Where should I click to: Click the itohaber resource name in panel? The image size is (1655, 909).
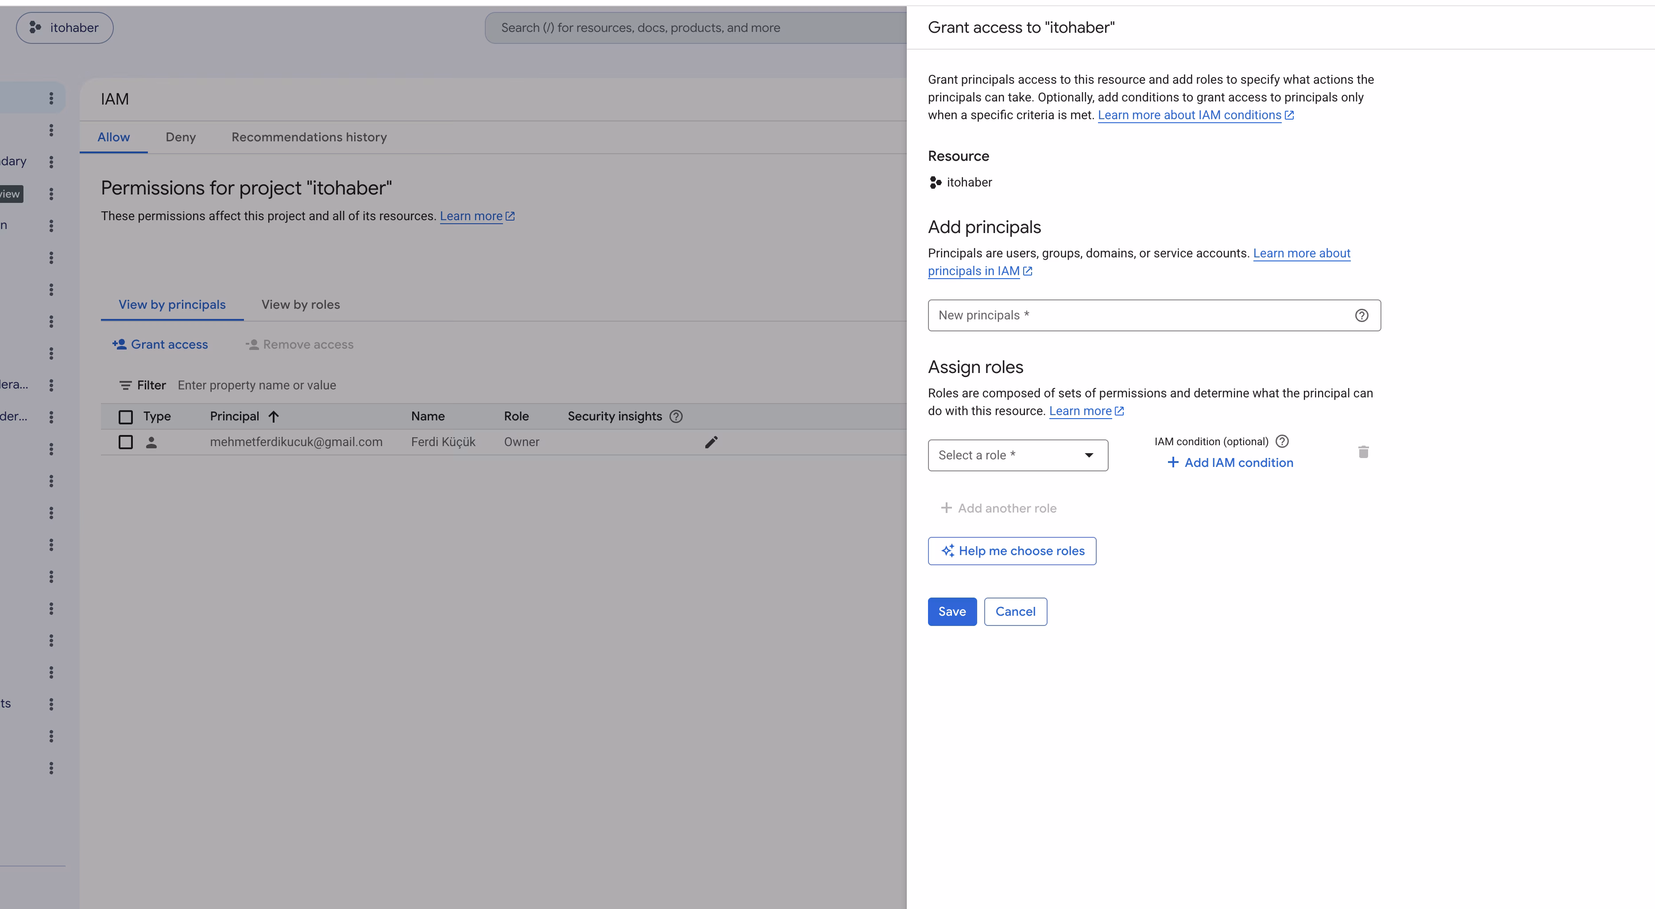click(970, 183)
